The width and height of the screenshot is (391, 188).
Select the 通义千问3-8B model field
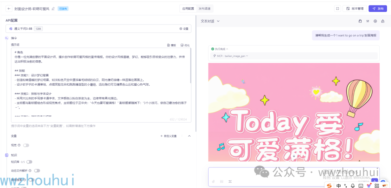pos(98,29)
